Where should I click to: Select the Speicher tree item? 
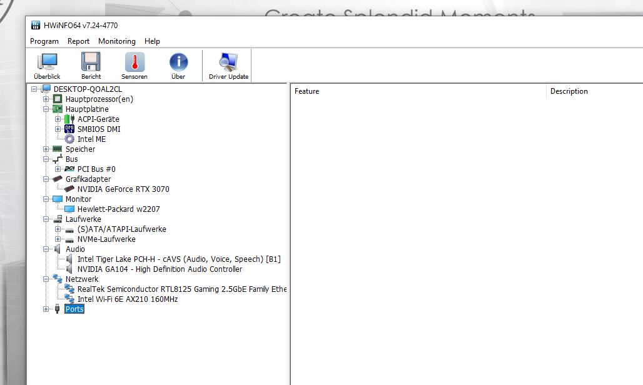pos(80,149)
